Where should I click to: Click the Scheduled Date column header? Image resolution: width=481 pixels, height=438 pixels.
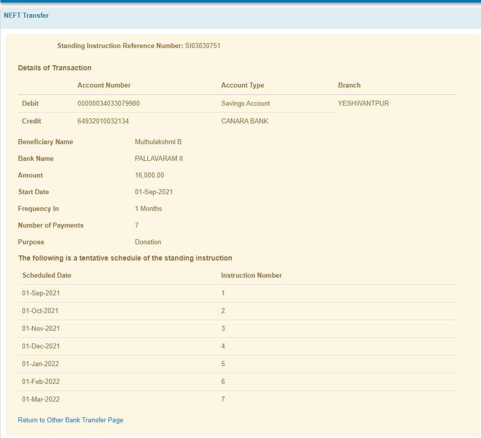[47, 276]
